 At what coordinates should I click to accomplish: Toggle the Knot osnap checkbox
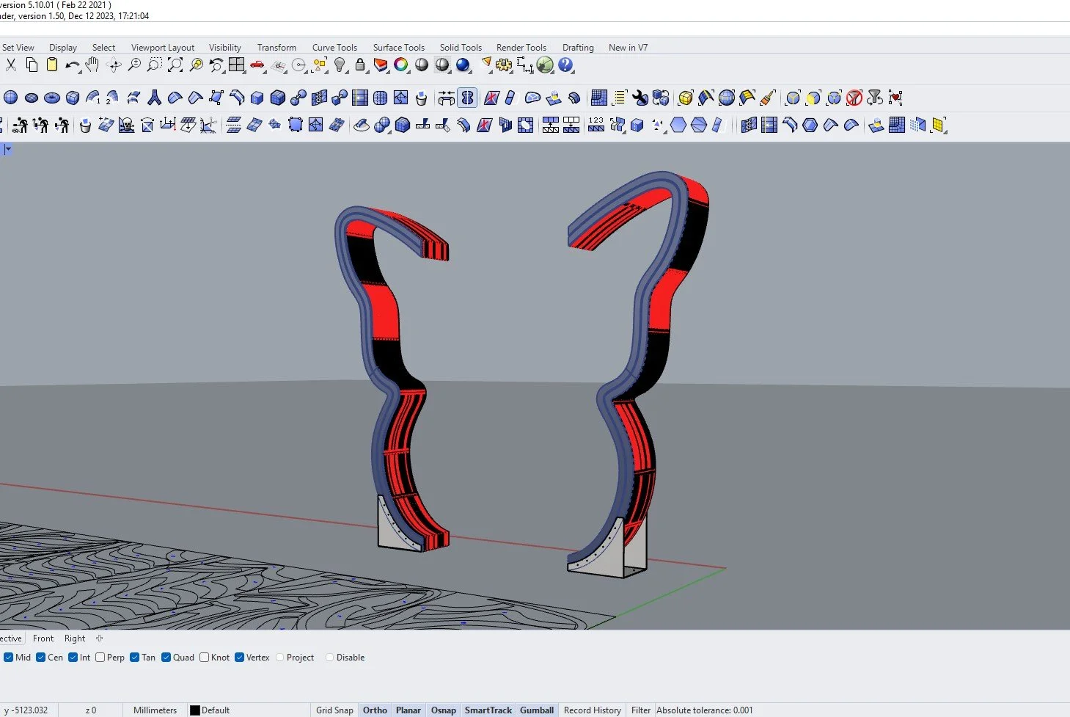pos(205,658)
